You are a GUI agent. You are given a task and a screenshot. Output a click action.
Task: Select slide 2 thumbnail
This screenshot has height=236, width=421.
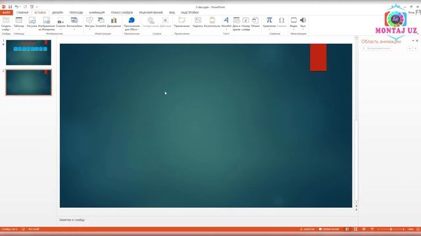point(28,83)
